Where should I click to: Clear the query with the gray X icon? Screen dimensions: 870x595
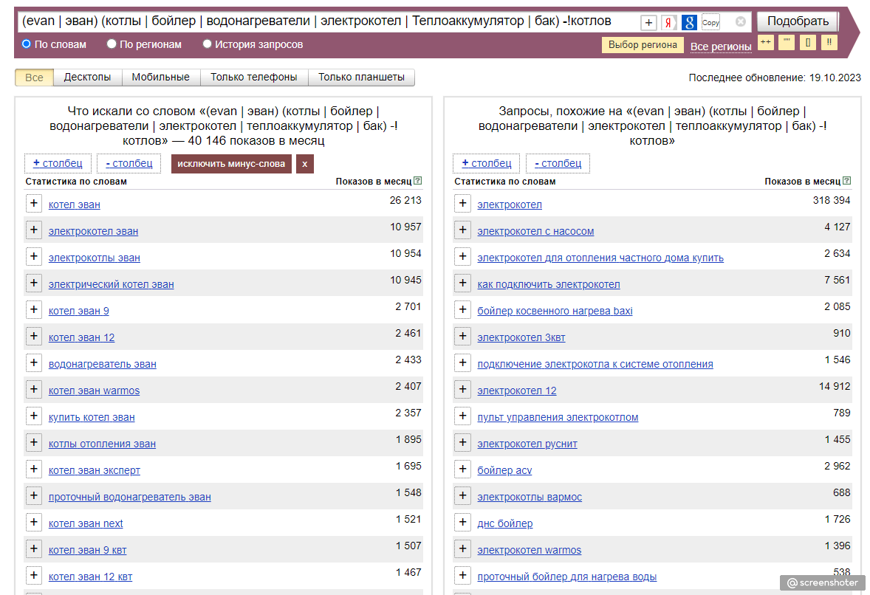pos(741,21)
